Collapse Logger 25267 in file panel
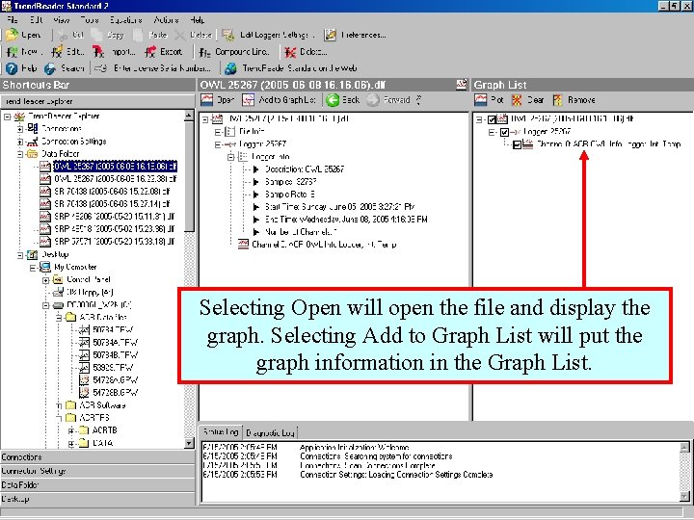694x520 pixels. click(x=218, y=144)
